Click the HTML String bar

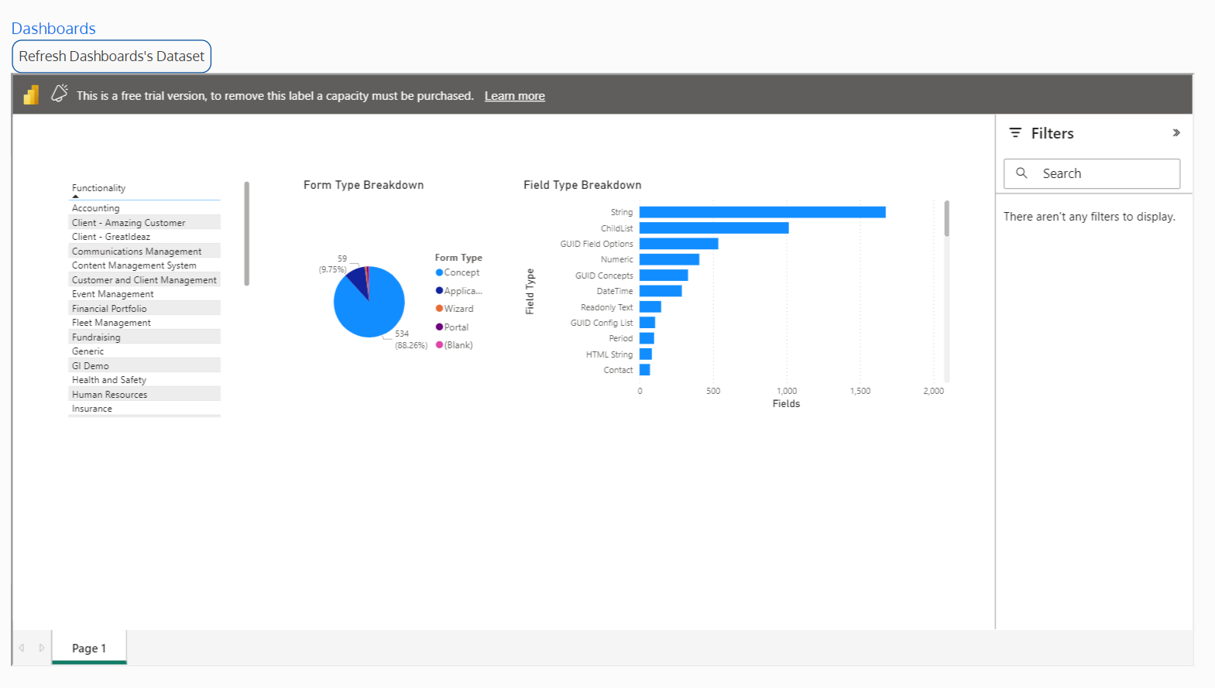[646, 354]
